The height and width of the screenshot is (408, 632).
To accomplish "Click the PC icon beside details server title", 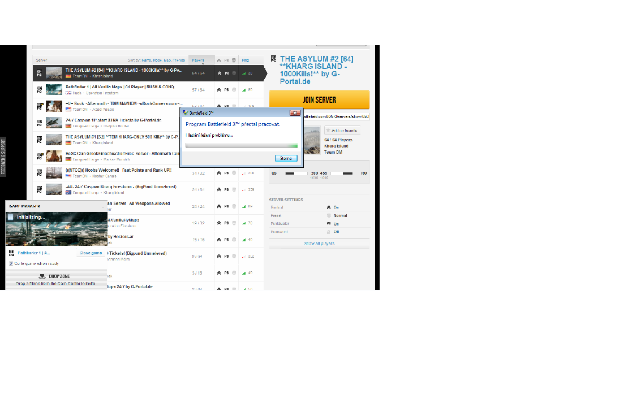I will click(x=274, y=59).
